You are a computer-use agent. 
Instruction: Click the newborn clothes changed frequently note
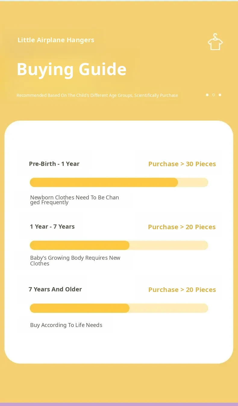click(74, 200)
